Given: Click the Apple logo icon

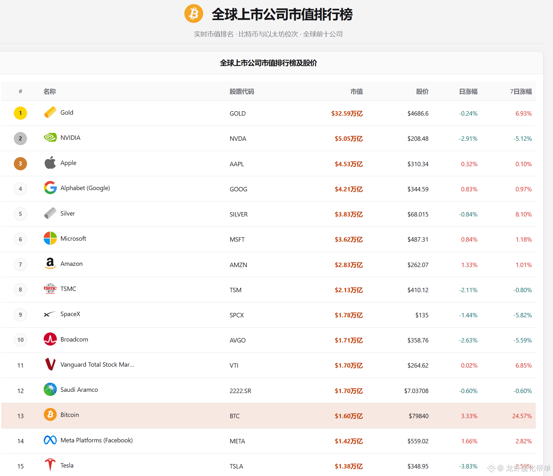Looking at the screenshot, I should 50,163.
